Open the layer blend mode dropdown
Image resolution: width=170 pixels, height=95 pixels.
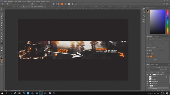pos(153,70)
